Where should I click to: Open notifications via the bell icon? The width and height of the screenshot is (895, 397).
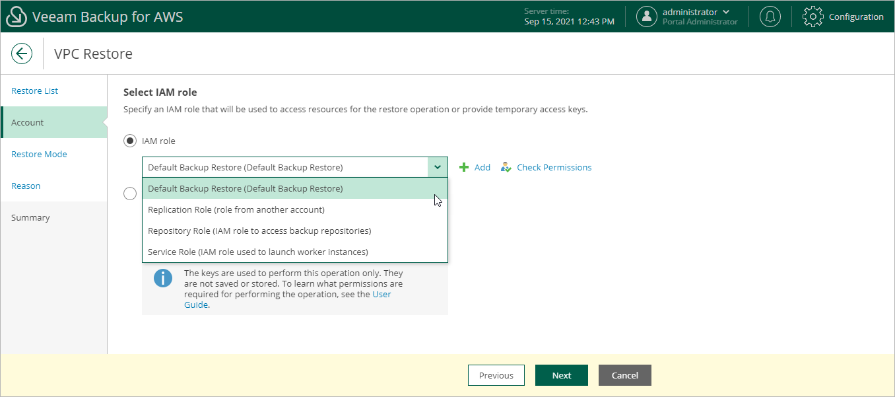(770, 16)
